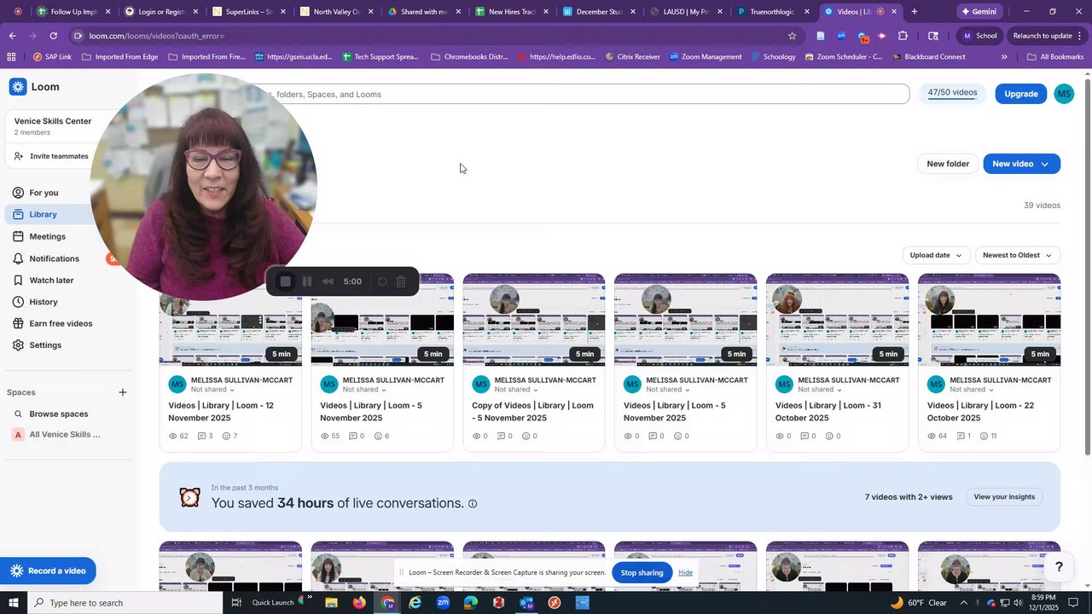Open a new browser tab with plus

915,12
